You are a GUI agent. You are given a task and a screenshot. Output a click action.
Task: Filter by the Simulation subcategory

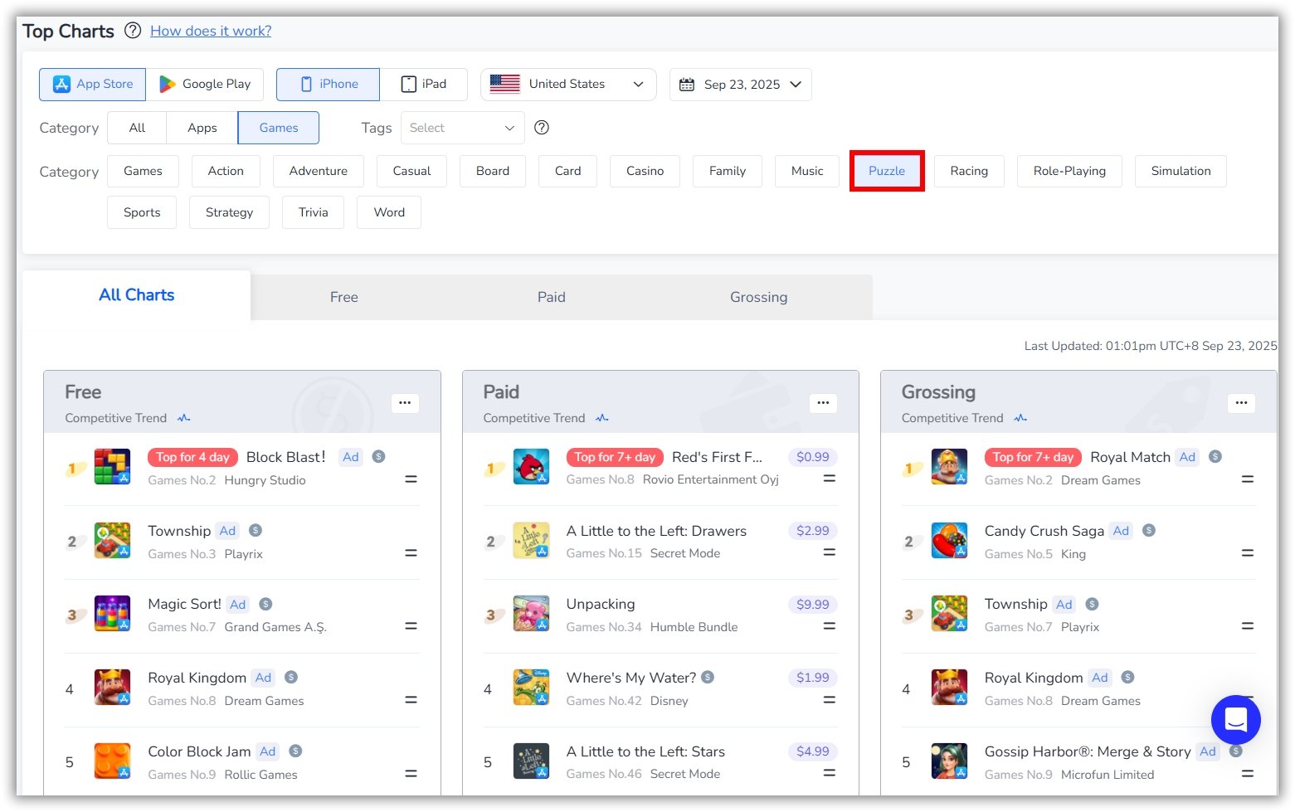1181,171
